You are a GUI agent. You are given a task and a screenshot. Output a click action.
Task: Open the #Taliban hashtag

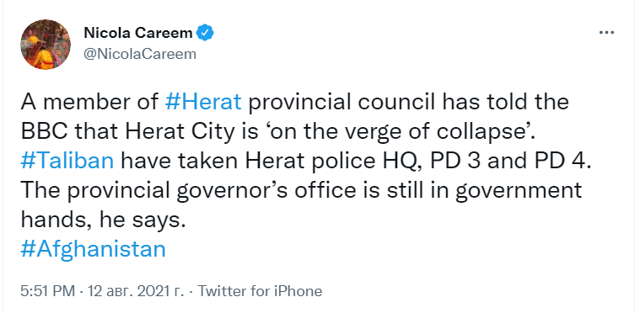coord(67,161)
